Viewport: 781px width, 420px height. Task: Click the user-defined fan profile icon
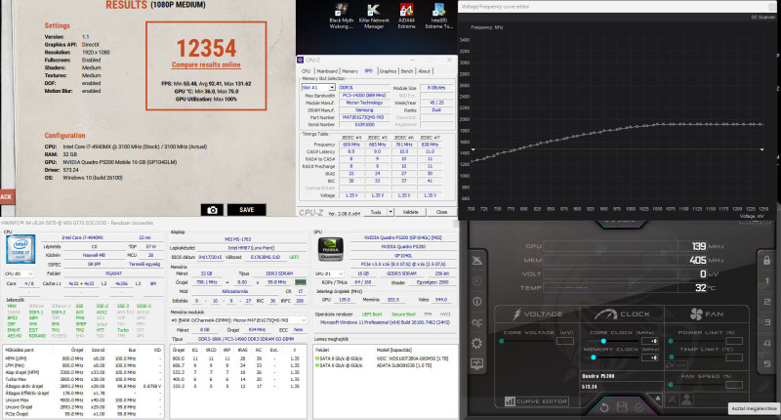coord(687,399)
